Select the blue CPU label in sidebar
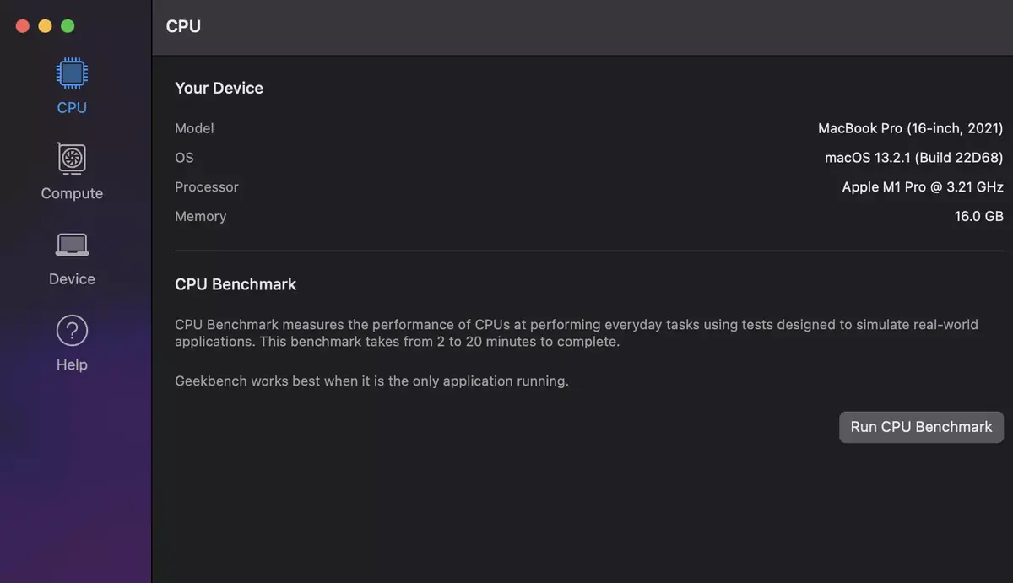The height and width of the screenshot is (583, 1013). pyautogui.click(x=71, y=107)
